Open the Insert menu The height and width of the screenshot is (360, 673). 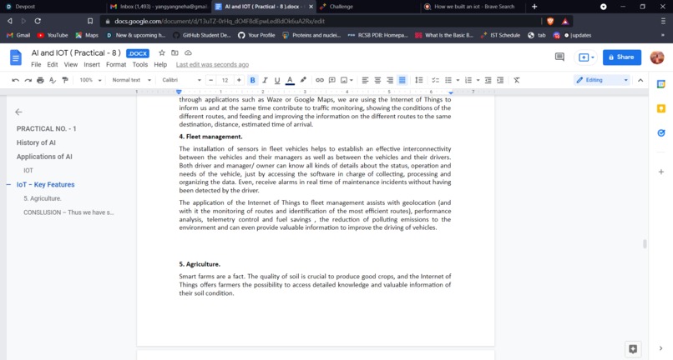(x=92, y=65)
